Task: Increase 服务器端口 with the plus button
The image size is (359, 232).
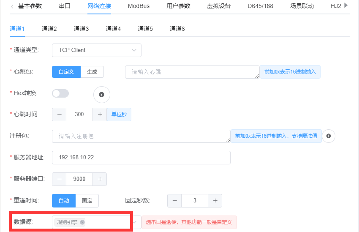Action: pyautogui.click(x=100, y=179)
